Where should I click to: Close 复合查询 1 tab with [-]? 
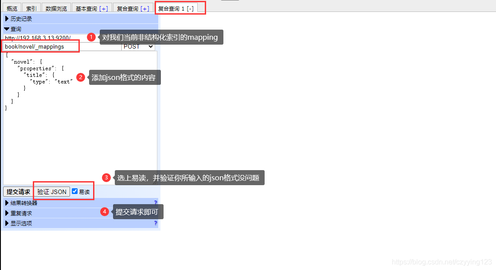(190, 8)
